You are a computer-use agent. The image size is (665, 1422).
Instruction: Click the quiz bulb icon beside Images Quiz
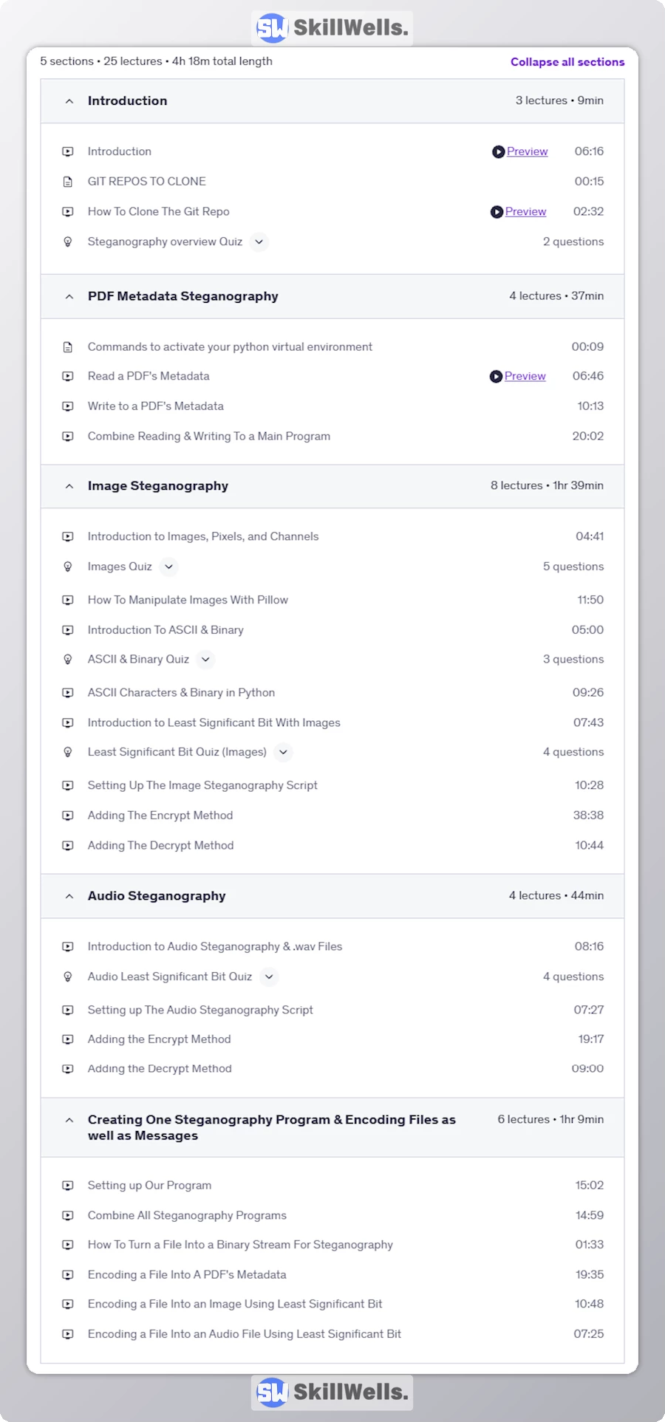[x=68, y=567]
